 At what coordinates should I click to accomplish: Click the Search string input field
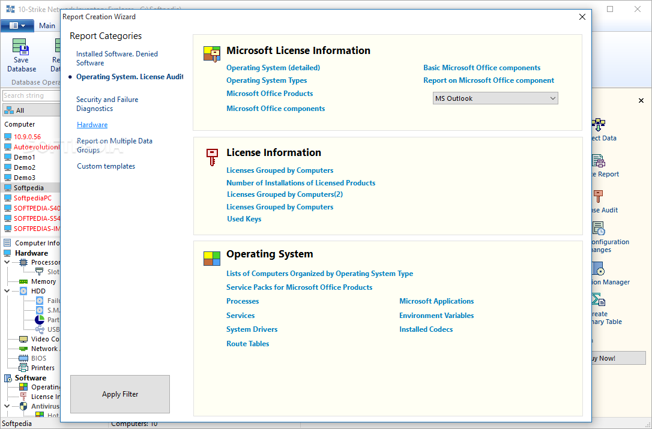[32, 95]
